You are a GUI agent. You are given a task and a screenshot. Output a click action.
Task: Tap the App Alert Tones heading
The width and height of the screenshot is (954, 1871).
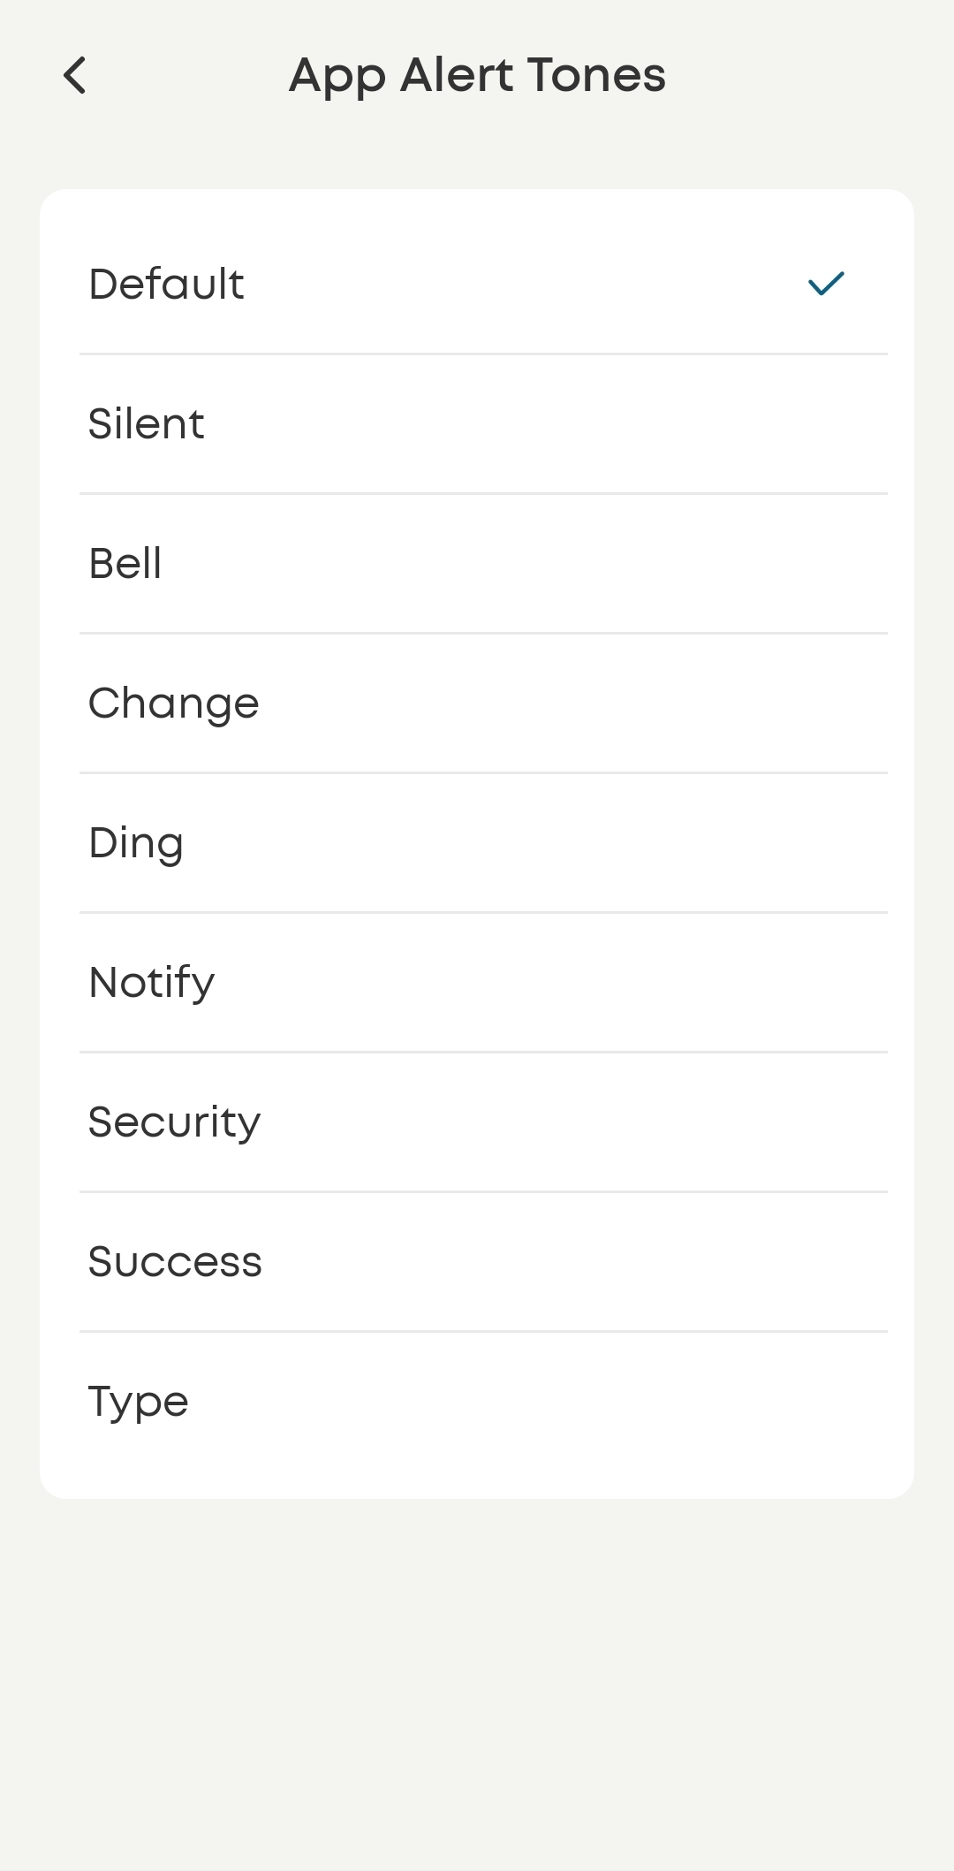point(477,75)
